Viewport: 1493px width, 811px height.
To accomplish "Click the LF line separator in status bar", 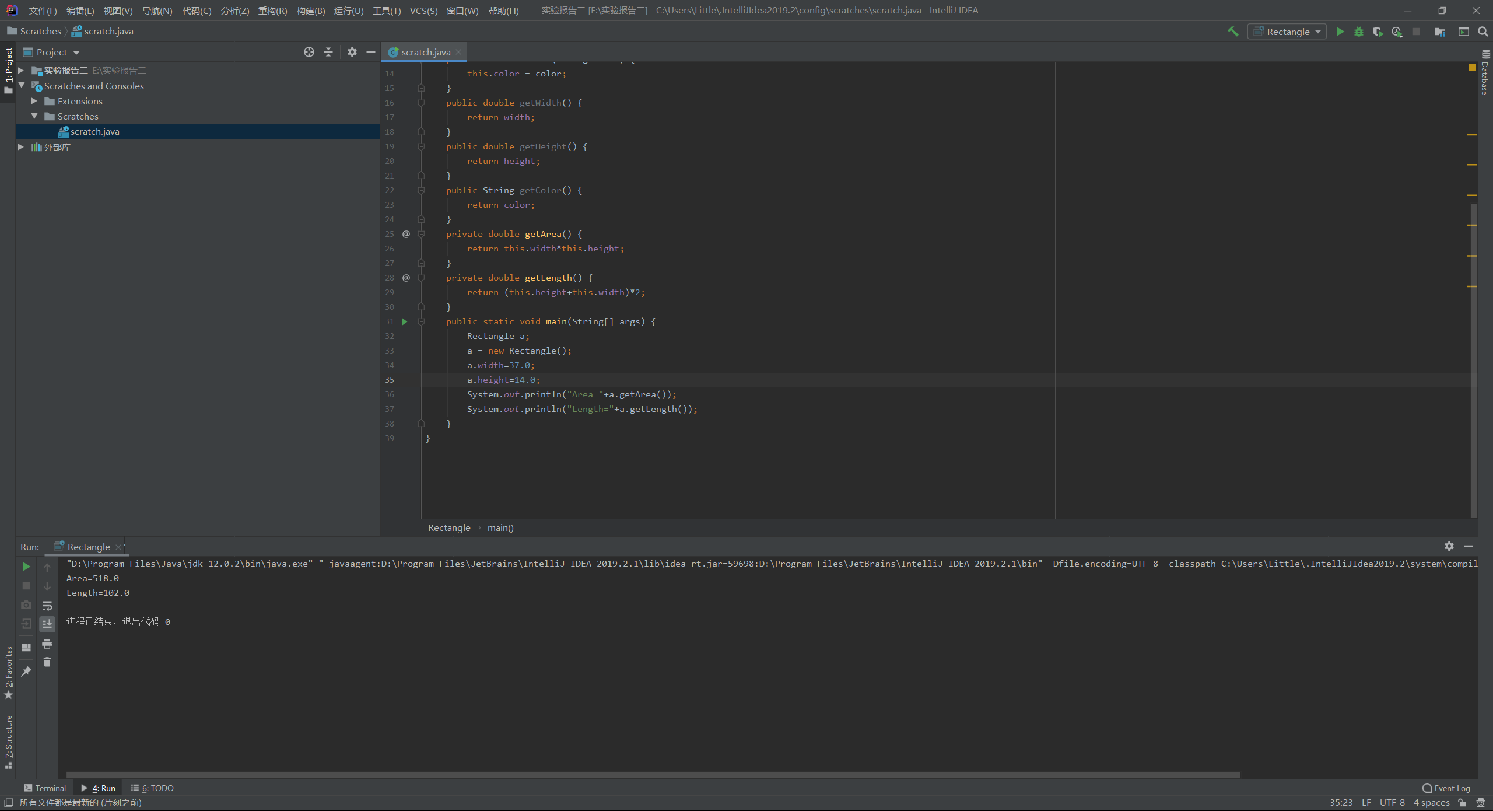I will (x=1366, y=803).
